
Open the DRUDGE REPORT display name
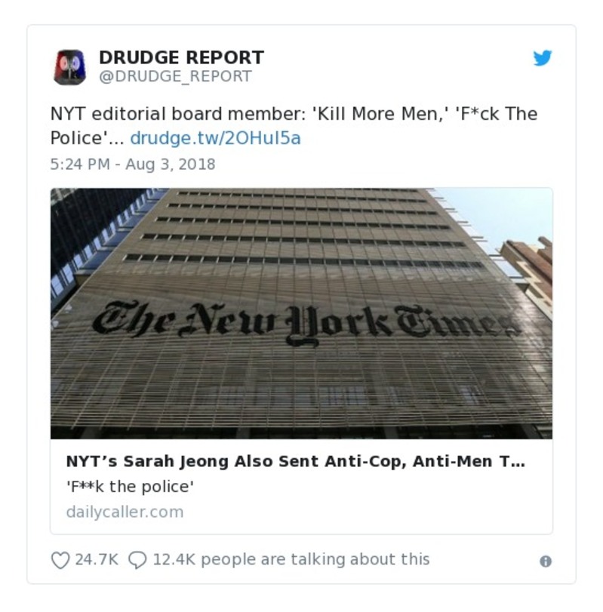click(181, 58)
